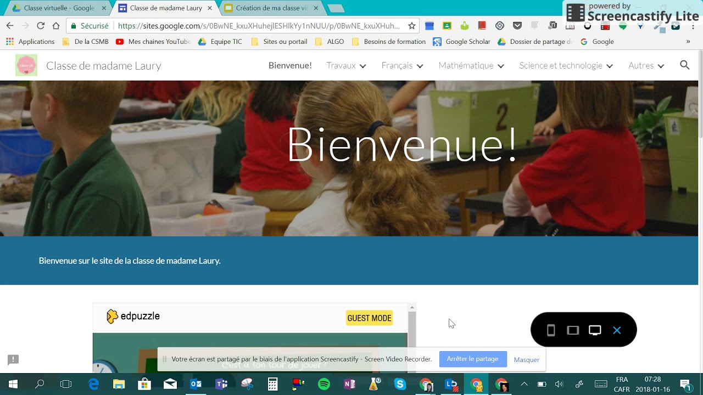Open Spotify from the taskbar
The image size is (703, 395).
coord(323,384)
